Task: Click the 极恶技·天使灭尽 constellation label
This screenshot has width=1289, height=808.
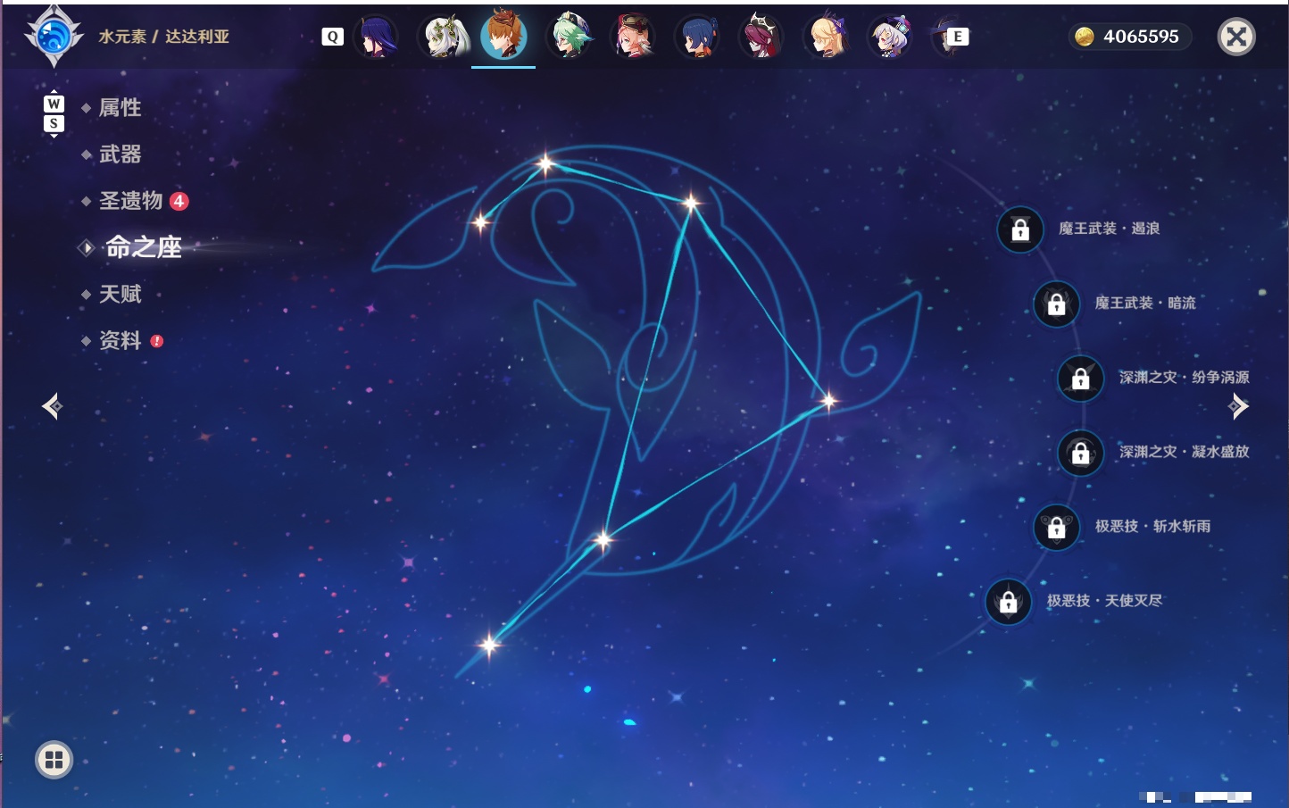Action: tap(1104, 600)
